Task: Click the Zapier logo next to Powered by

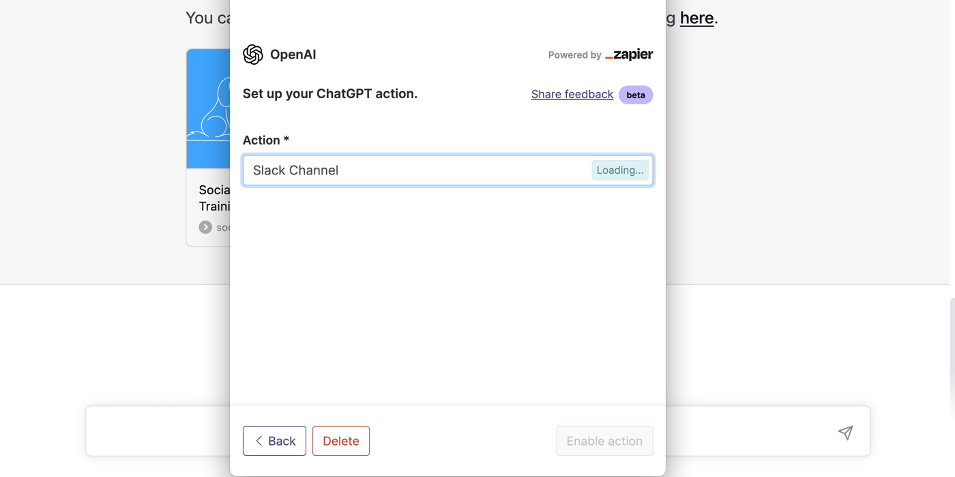Action: pos(628,55)
